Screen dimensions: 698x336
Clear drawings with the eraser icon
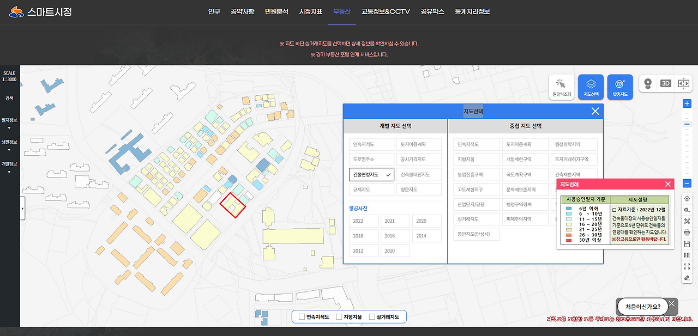point(687,278)
